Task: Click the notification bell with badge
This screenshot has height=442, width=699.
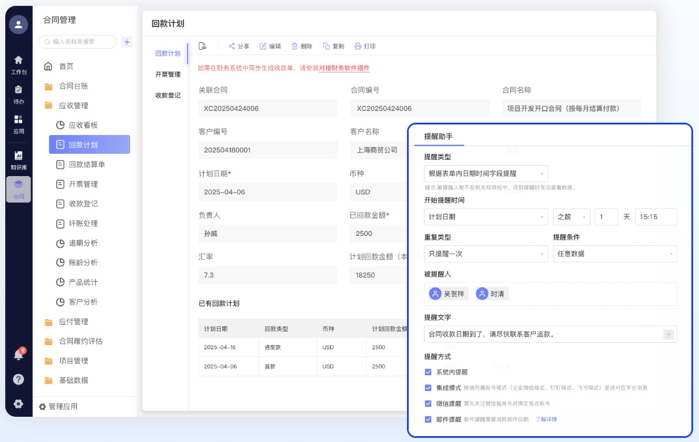Action: click(18, 355)
